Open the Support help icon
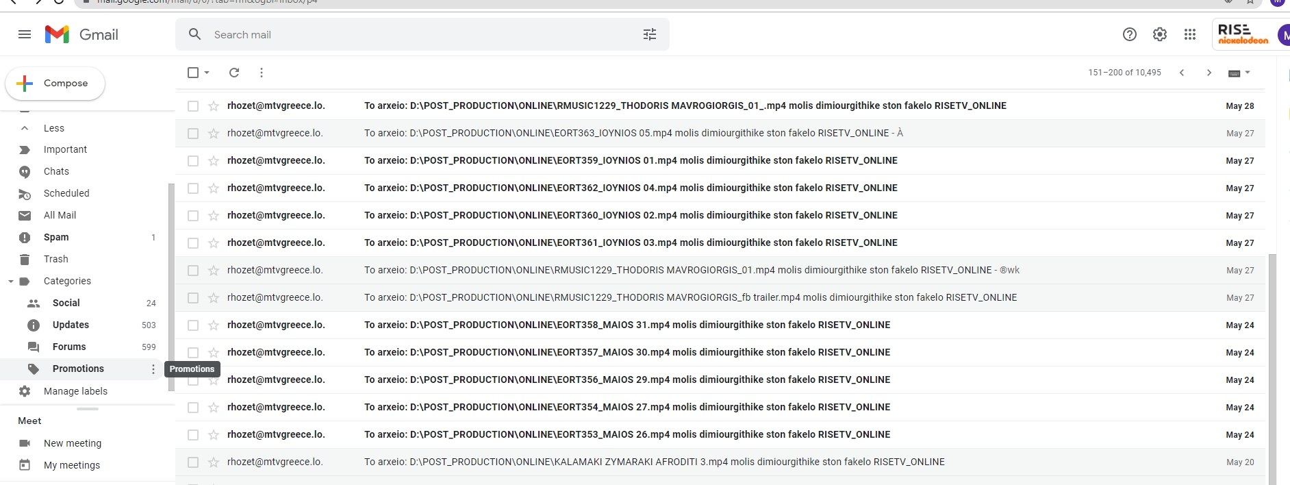This screenshot has width=1290, height=485. [x=1130, y=34]
